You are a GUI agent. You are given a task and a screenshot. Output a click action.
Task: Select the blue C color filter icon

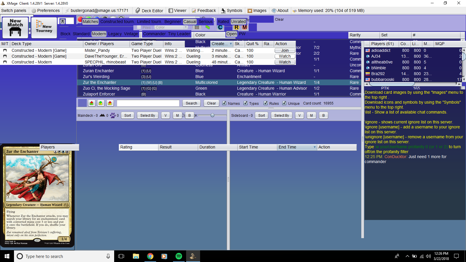click(220, 27)
